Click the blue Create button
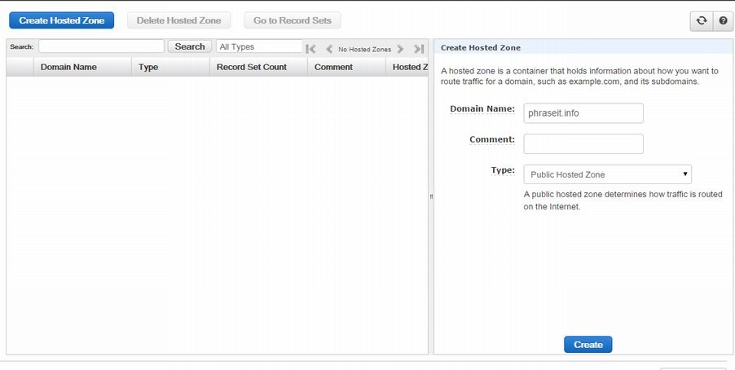Viewport: 735px width, 370px height. click(x=588, y=345)
